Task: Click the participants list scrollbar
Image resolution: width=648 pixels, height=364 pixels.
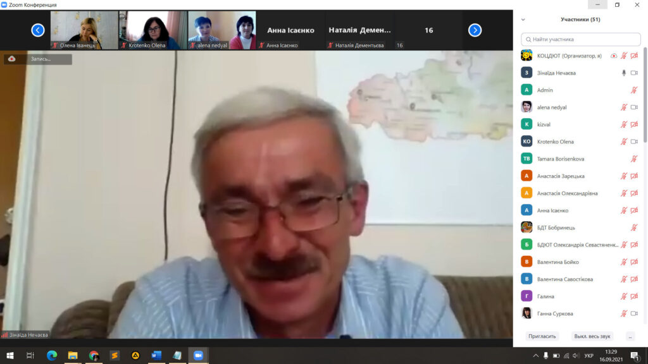Action: coord(645,95)
